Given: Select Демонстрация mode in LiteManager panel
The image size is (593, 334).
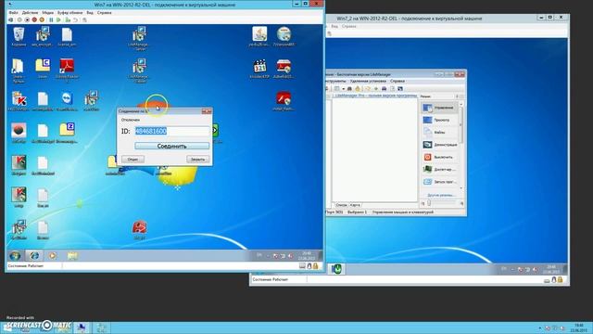Looking at the screenshot, I should pos(439,145).
